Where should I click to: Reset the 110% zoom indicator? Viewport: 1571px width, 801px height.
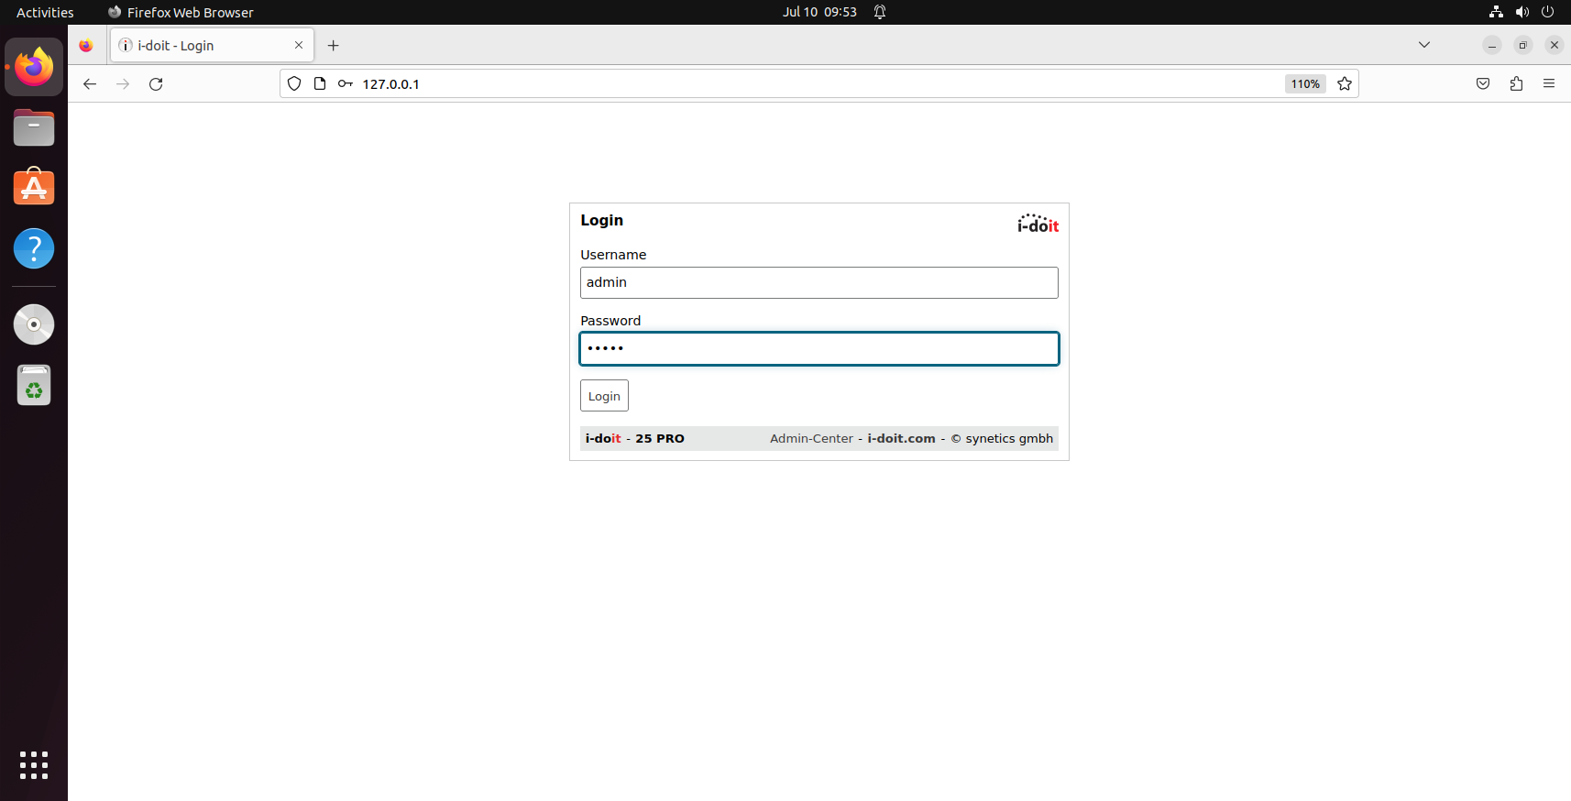coord(1305,83)
